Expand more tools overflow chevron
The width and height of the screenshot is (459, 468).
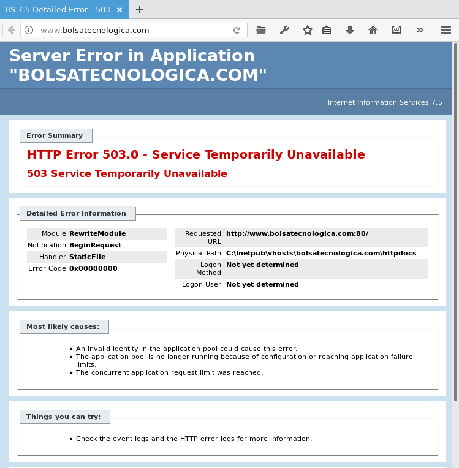(x=420, y=30)
